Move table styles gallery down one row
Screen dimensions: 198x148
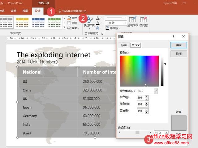coord(64,23)
